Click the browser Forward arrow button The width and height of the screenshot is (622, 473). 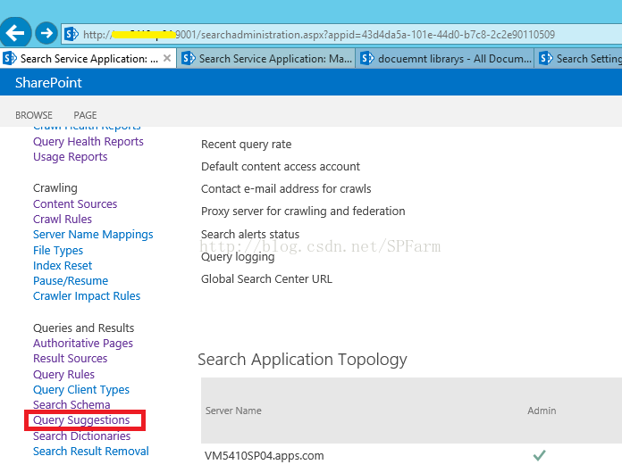click(46, 33)
